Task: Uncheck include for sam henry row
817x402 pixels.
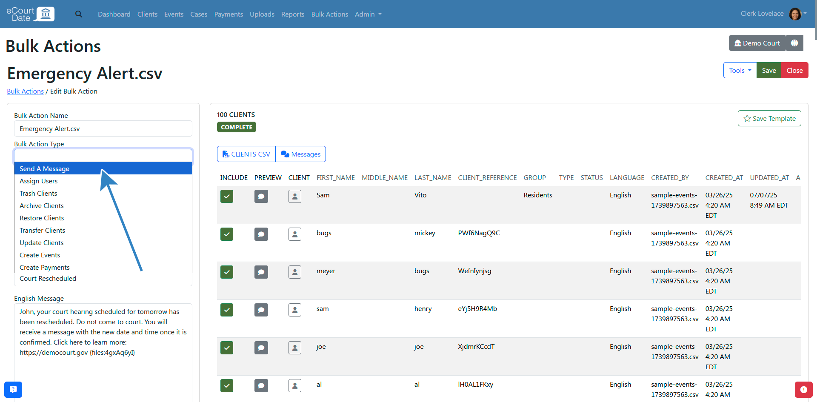Action: pyautogui.click(x=227, y=310)
